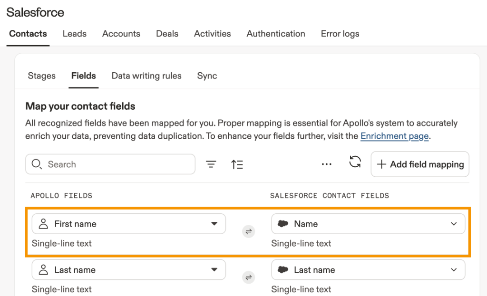Screen dimensions: 487x296
Task: Go to the Activities tab
Action: [213, 34]
